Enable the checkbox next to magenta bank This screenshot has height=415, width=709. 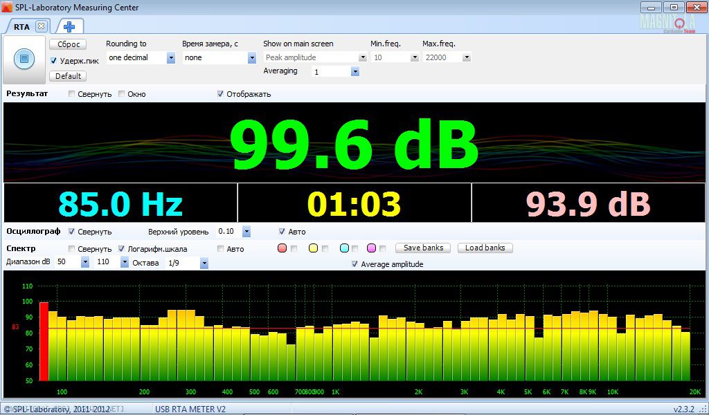(382, 248)
